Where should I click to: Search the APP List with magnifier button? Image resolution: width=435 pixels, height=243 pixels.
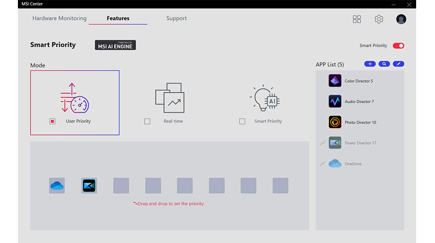tap(384, 64)
